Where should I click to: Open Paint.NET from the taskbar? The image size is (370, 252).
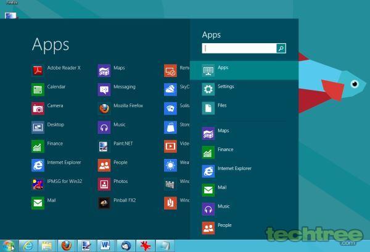coord(86,246)
